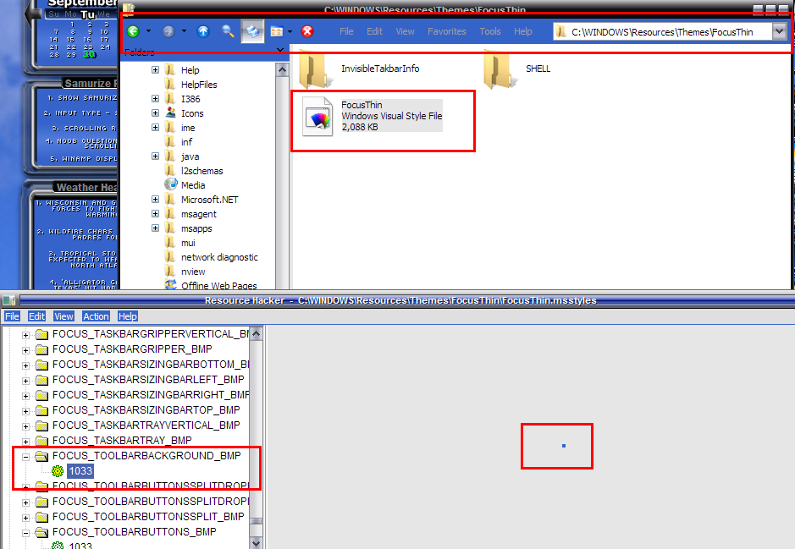
Task: Select resource 1033 under FOCUS_TOOLBARBACKGROUND_BMP
Action: 80,471
